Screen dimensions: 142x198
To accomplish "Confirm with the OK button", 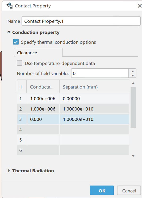I will 102,190.
